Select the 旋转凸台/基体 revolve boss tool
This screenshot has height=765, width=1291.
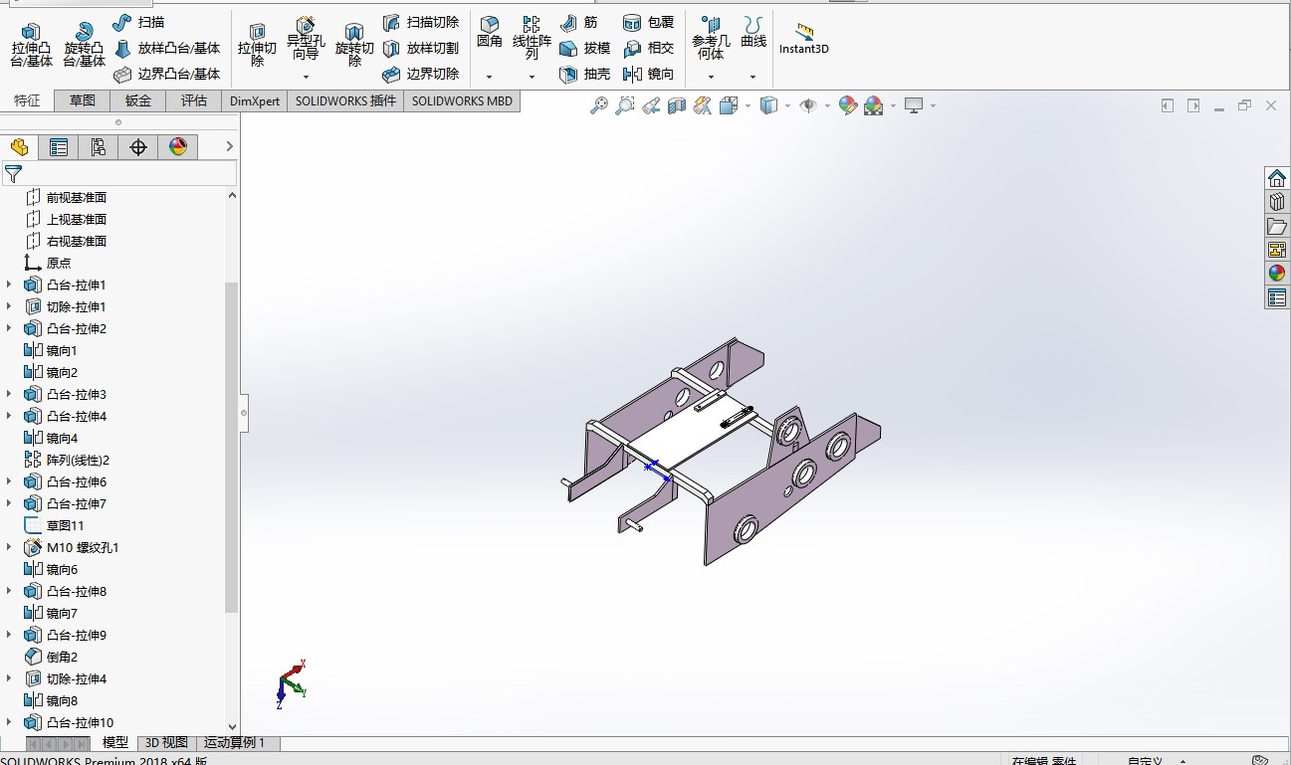[x=84, y=45]
